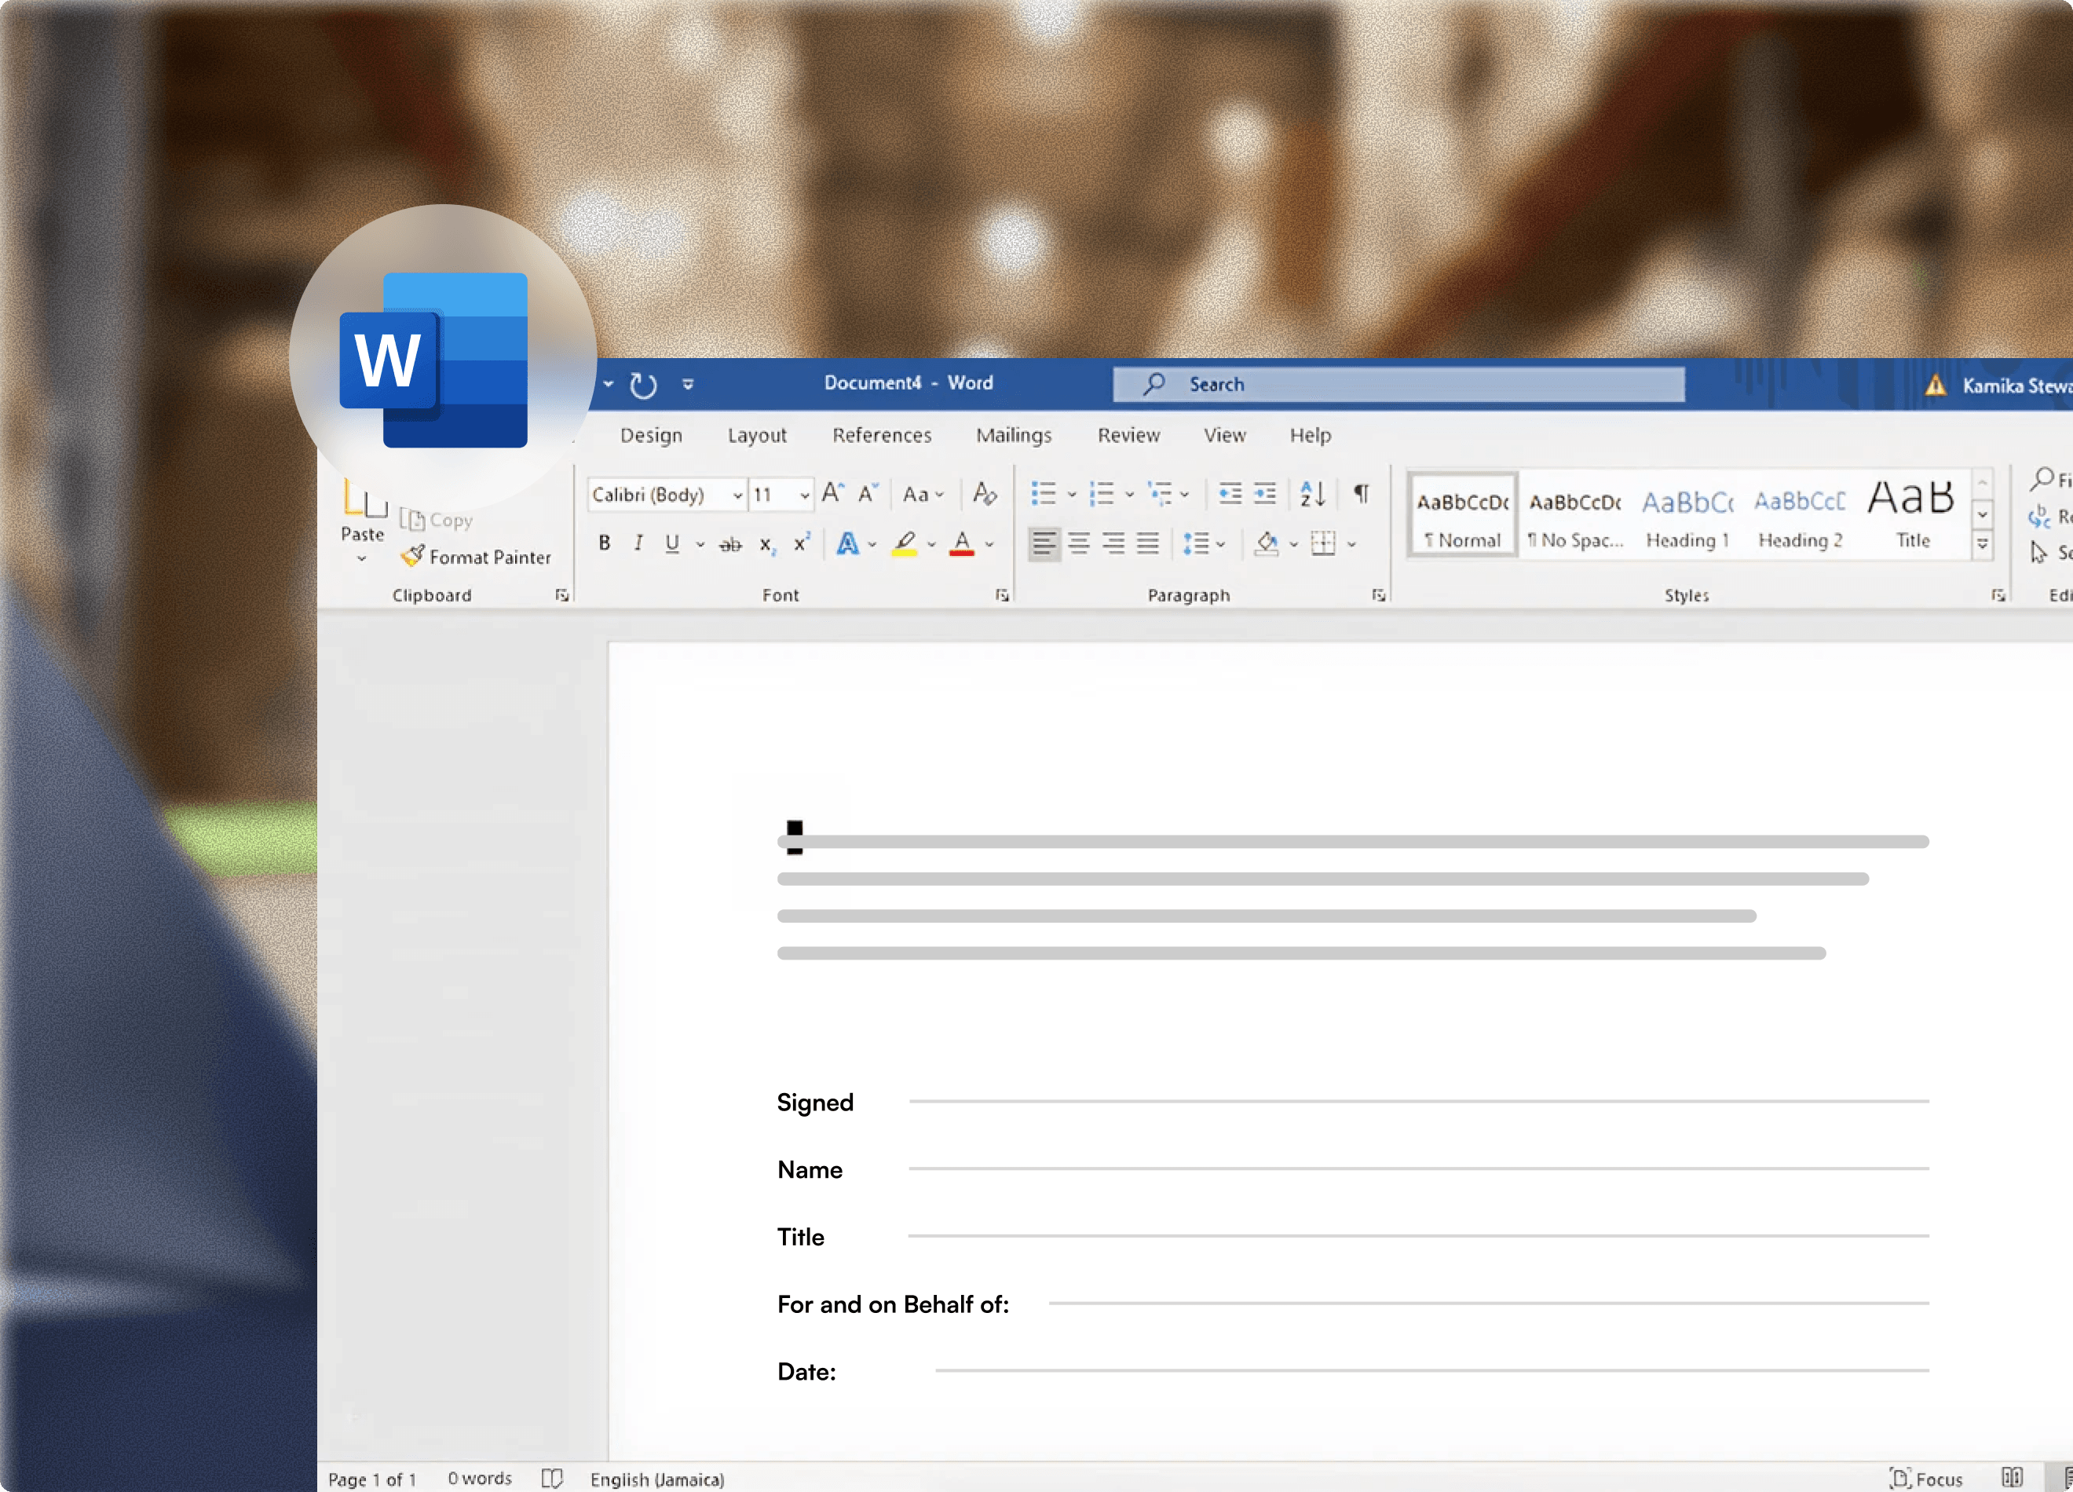Click the Repeat (redo) arrow in title bar
The width and height of the screenshot is (2073, 1492).
tap(643, 385)
